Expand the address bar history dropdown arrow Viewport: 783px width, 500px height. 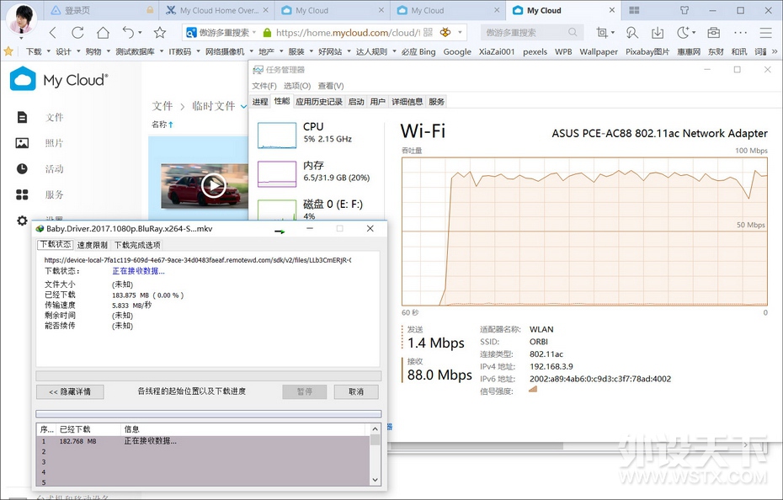(x=460, y=33)
